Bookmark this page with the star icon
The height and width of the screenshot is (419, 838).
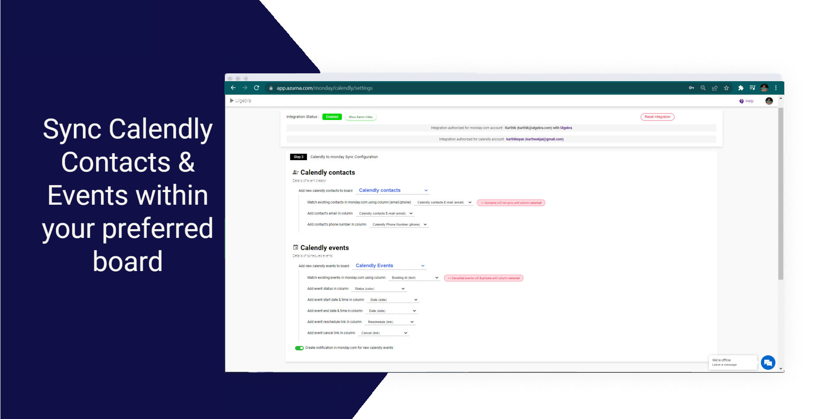pyautogui.click(x=727, y=88)
